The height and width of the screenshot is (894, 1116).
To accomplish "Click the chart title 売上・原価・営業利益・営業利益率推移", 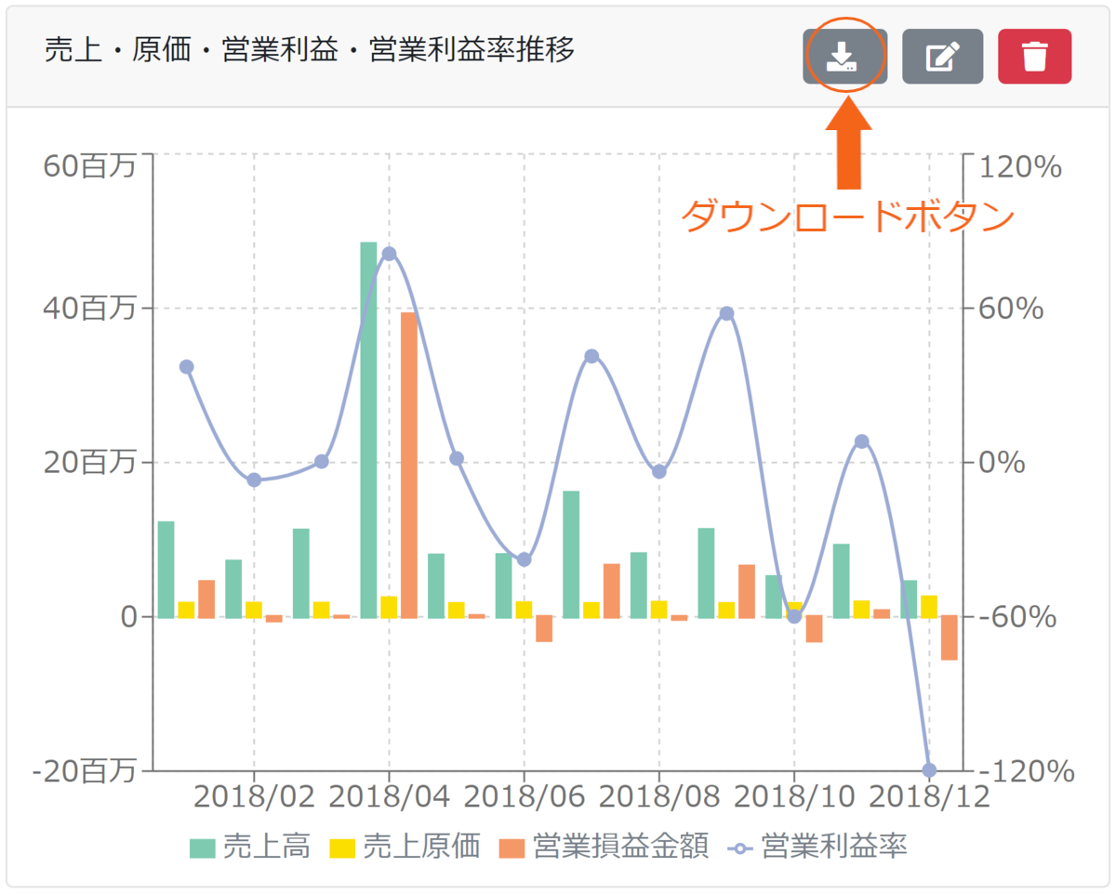I will (x=310, y=51).
